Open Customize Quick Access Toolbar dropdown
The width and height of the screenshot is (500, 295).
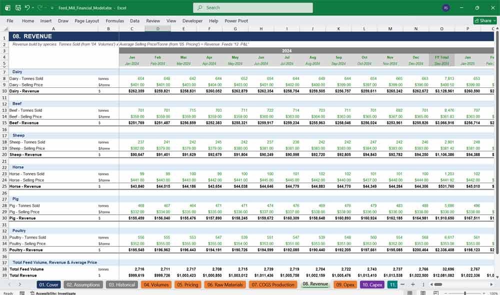52,8
